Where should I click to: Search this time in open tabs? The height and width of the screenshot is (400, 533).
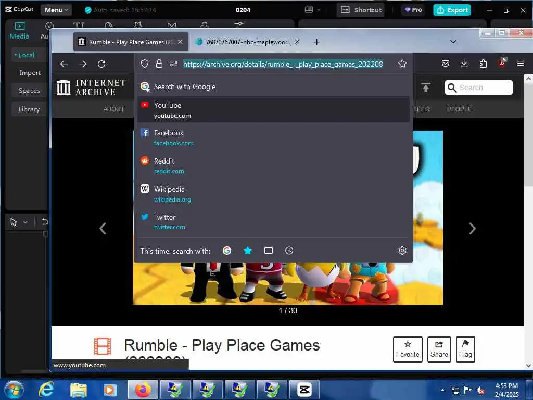269,251
